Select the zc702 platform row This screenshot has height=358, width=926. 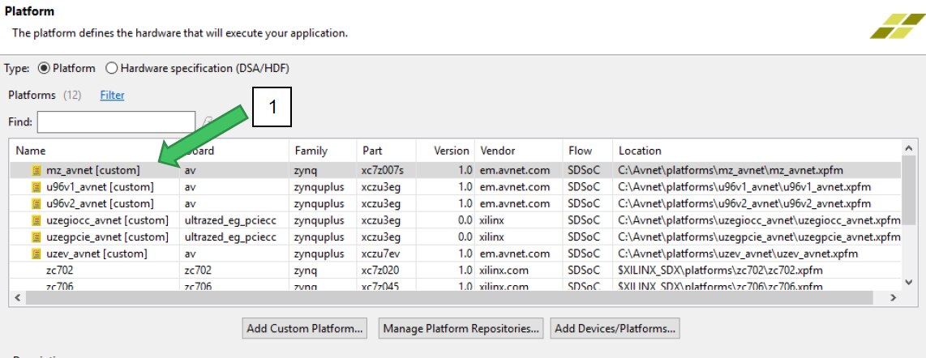[60, 270]
